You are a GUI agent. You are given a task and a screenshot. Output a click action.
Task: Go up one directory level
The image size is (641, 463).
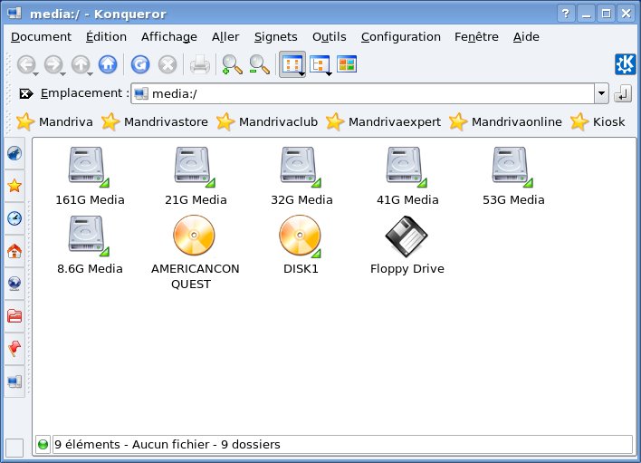coord(81,64)
